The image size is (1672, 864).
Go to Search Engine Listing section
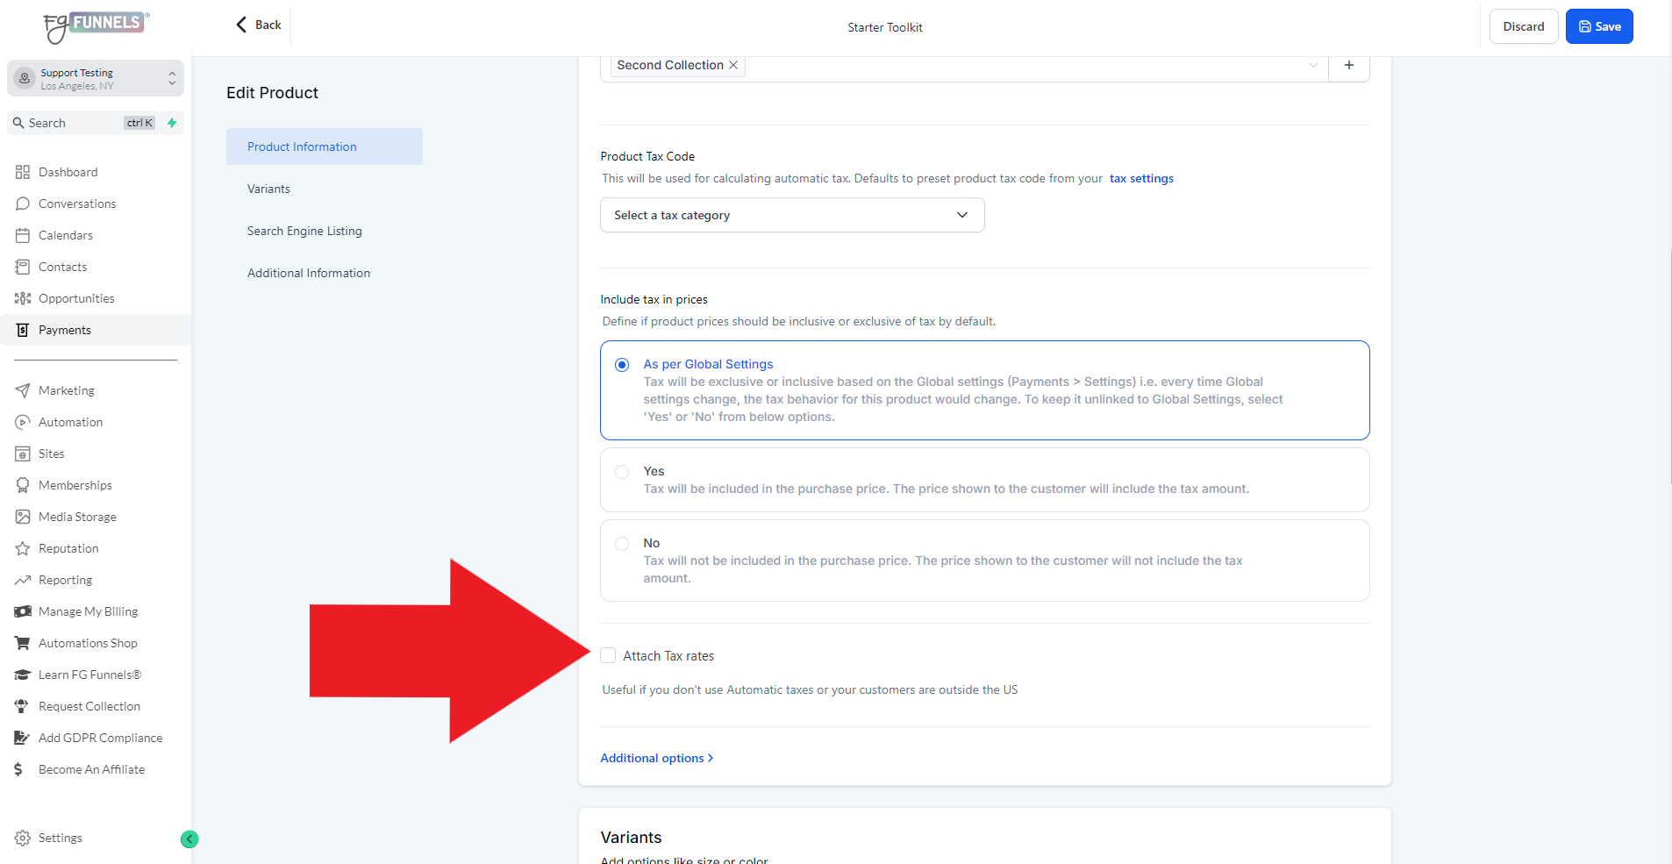304,231
